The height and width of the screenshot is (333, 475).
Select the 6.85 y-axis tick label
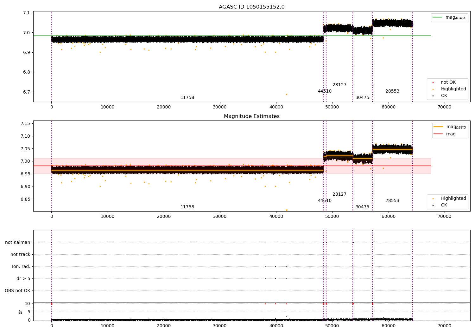tap(25, 199)
